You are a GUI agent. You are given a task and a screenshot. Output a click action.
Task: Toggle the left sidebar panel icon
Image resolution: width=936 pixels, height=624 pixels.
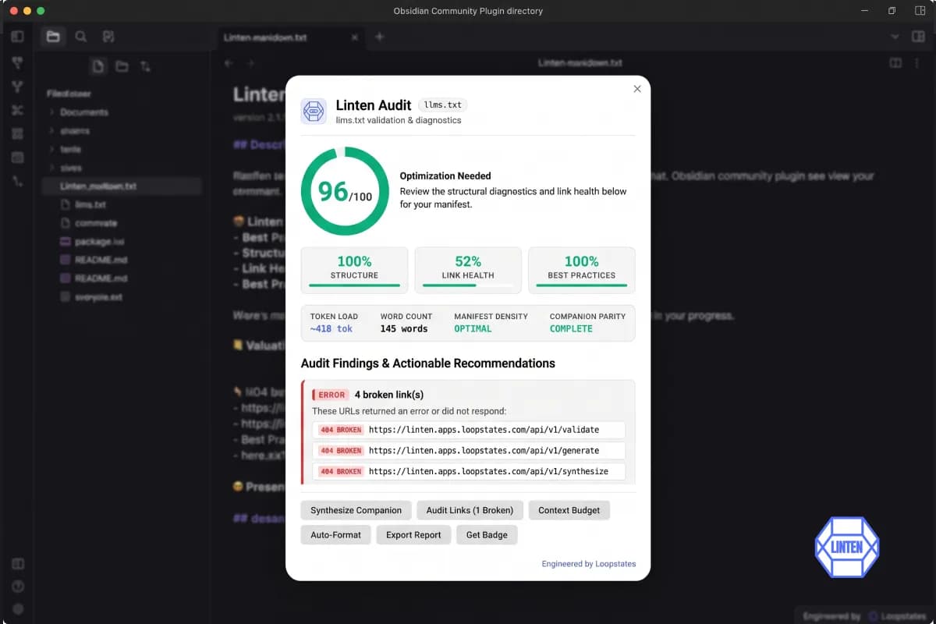coord(17,37)
